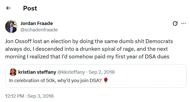Open the three-dot more options menu
The width and height of the screenshot is (190, 102).
[183, 23]
